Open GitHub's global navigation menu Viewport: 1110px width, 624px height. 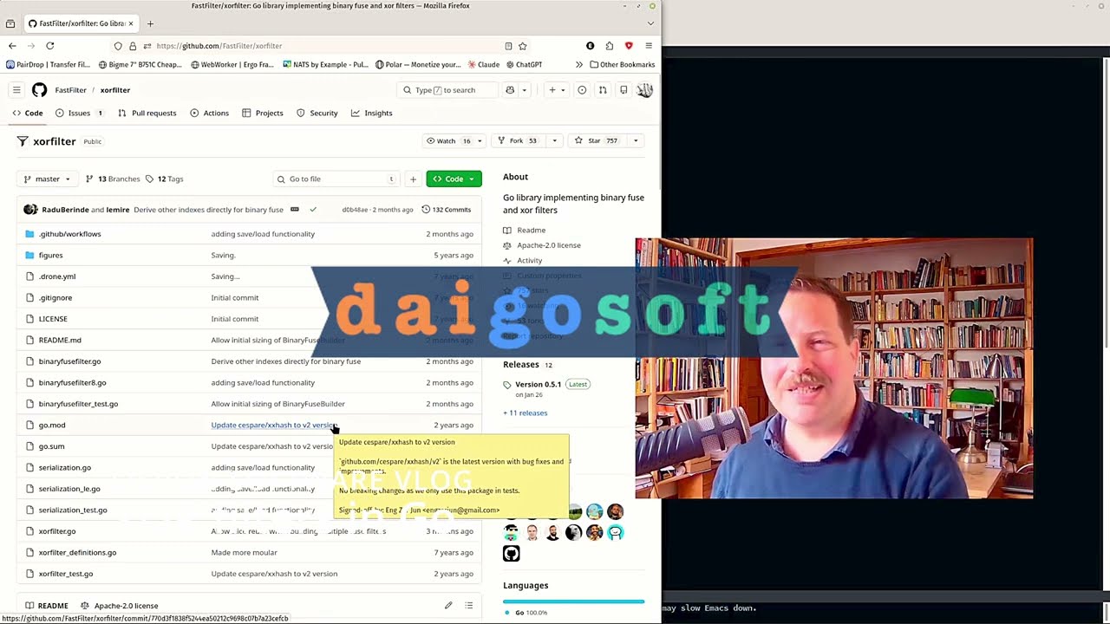tap(16, 90)
